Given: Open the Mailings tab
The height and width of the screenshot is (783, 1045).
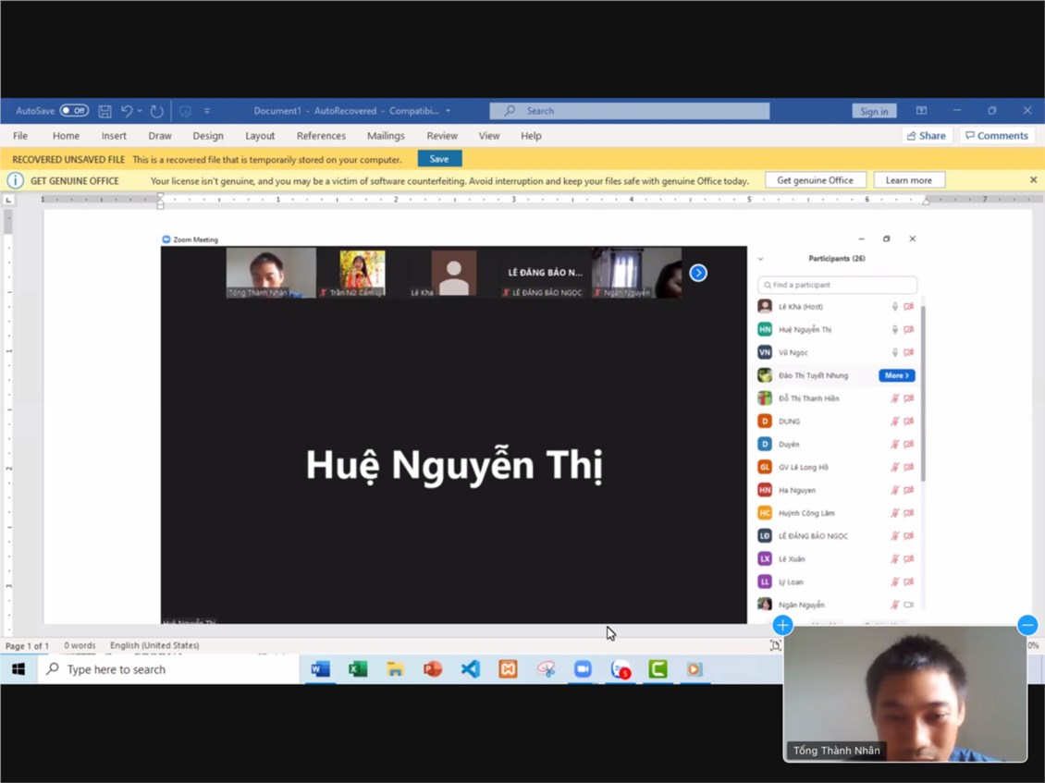Looking at the screenshot, I should pyautogui.click(x=386, y=135).
